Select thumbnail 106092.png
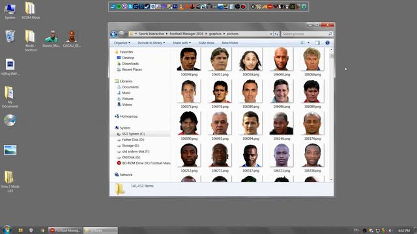 [x=220, y=123]
